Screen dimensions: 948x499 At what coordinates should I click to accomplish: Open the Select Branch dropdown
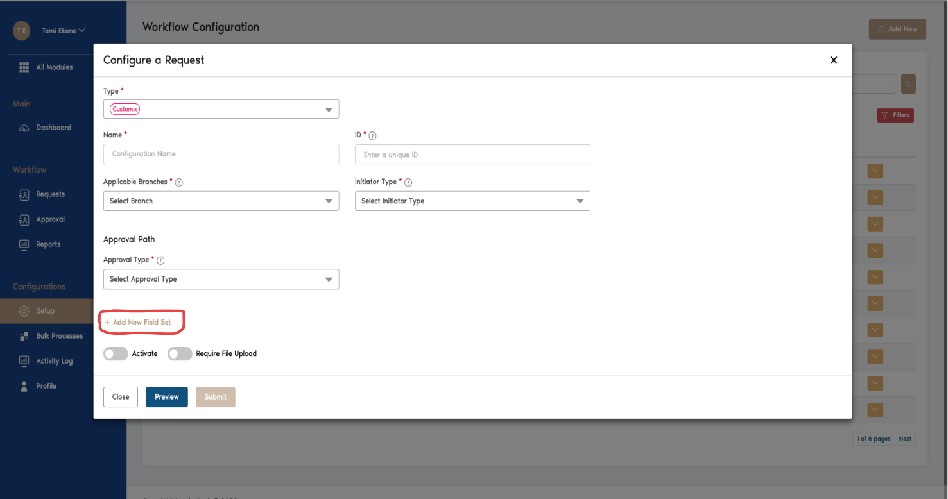(221, 201)
